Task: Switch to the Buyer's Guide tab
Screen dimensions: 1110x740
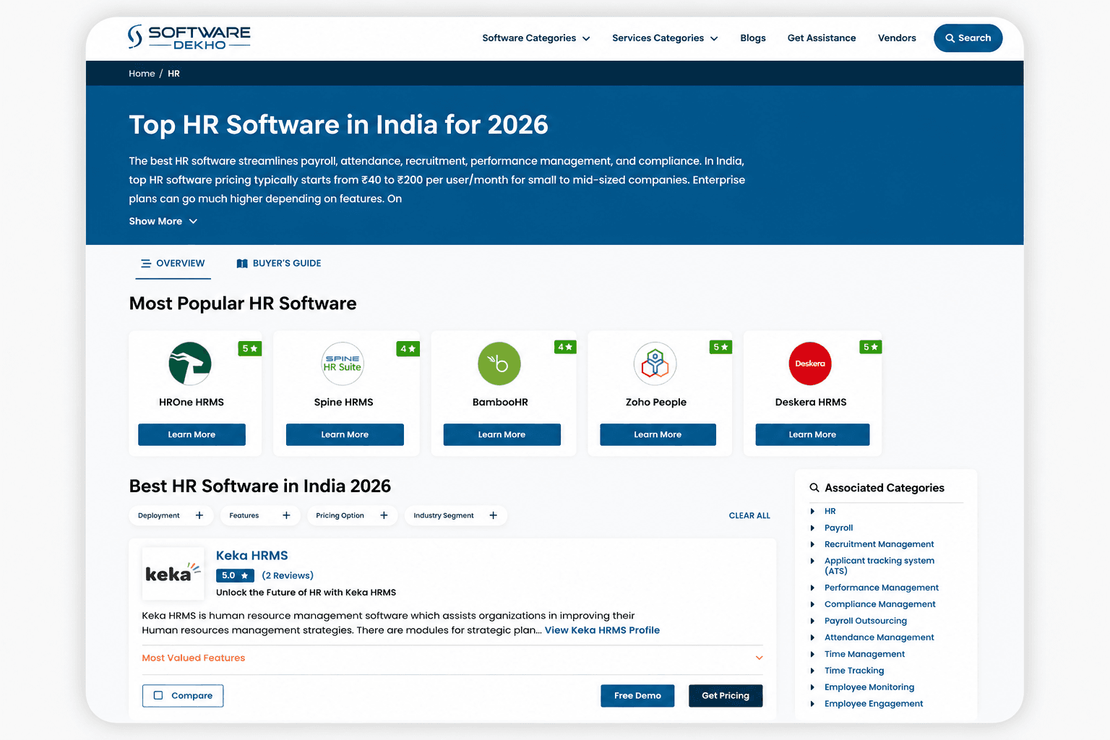Action: [279, 263]
